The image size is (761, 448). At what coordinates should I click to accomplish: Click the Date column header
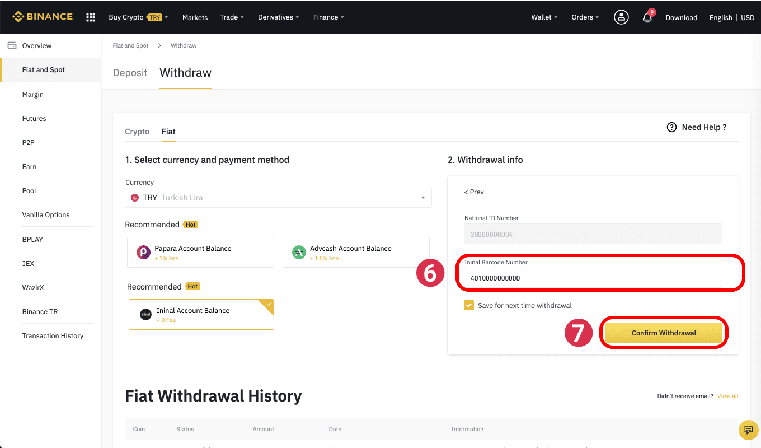coord(335,429)
